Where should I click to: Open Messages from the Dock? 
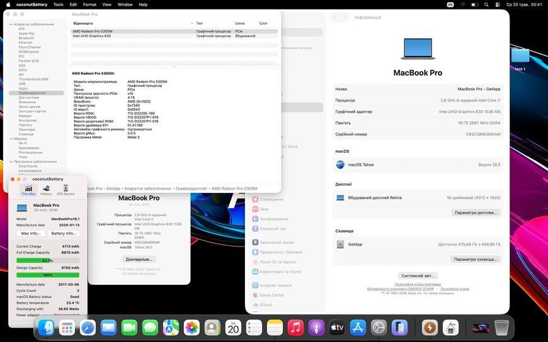(x=150, y=328)
